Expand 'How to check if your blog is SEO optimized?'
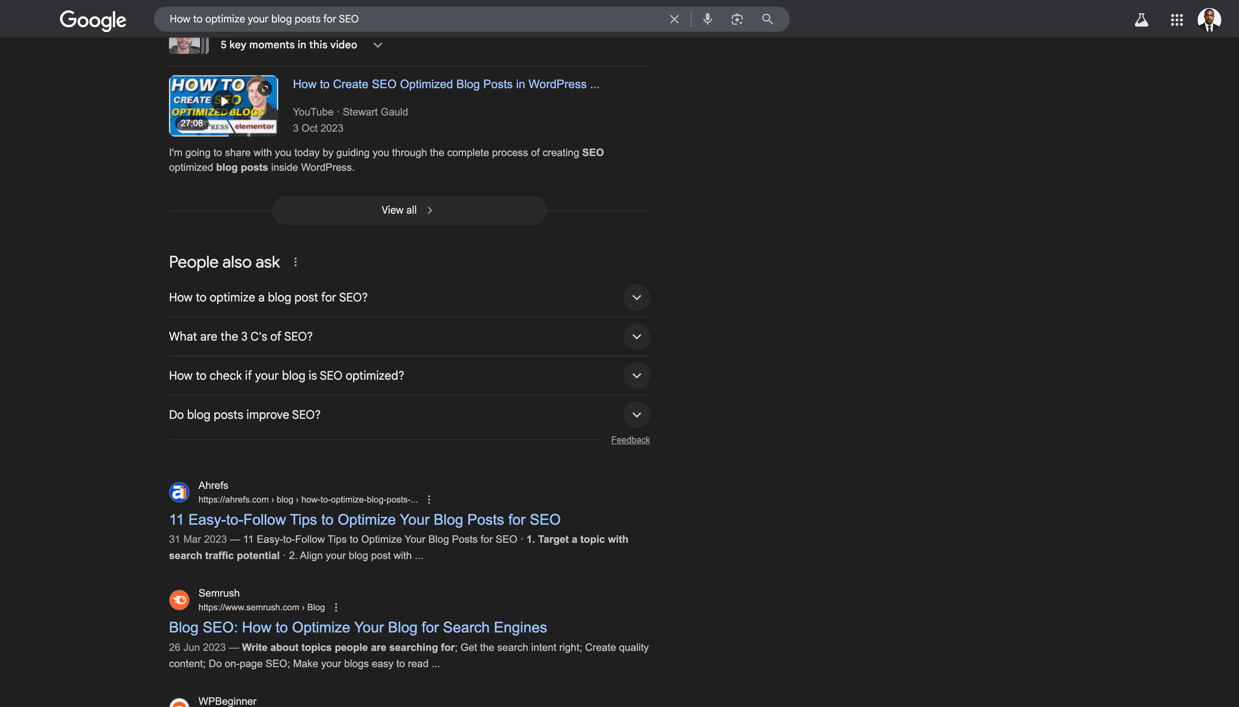The height and width of the screenshot is (707, 1239). point(636,376)
